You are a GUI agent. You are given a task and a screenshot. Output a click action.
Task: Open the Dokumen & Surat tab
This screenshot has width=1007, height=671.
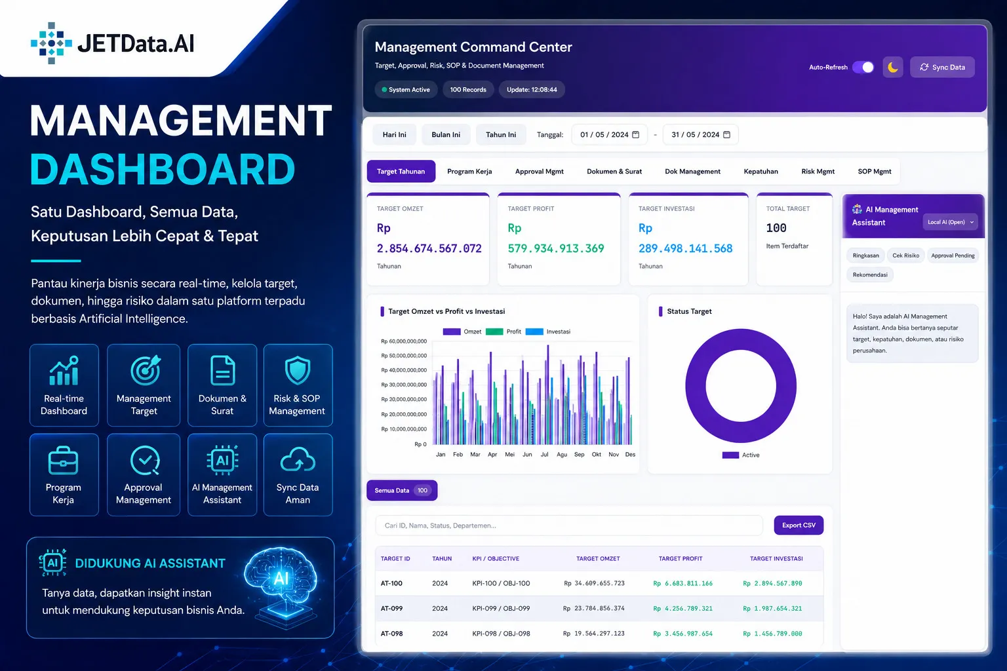[x=614, y=171]
